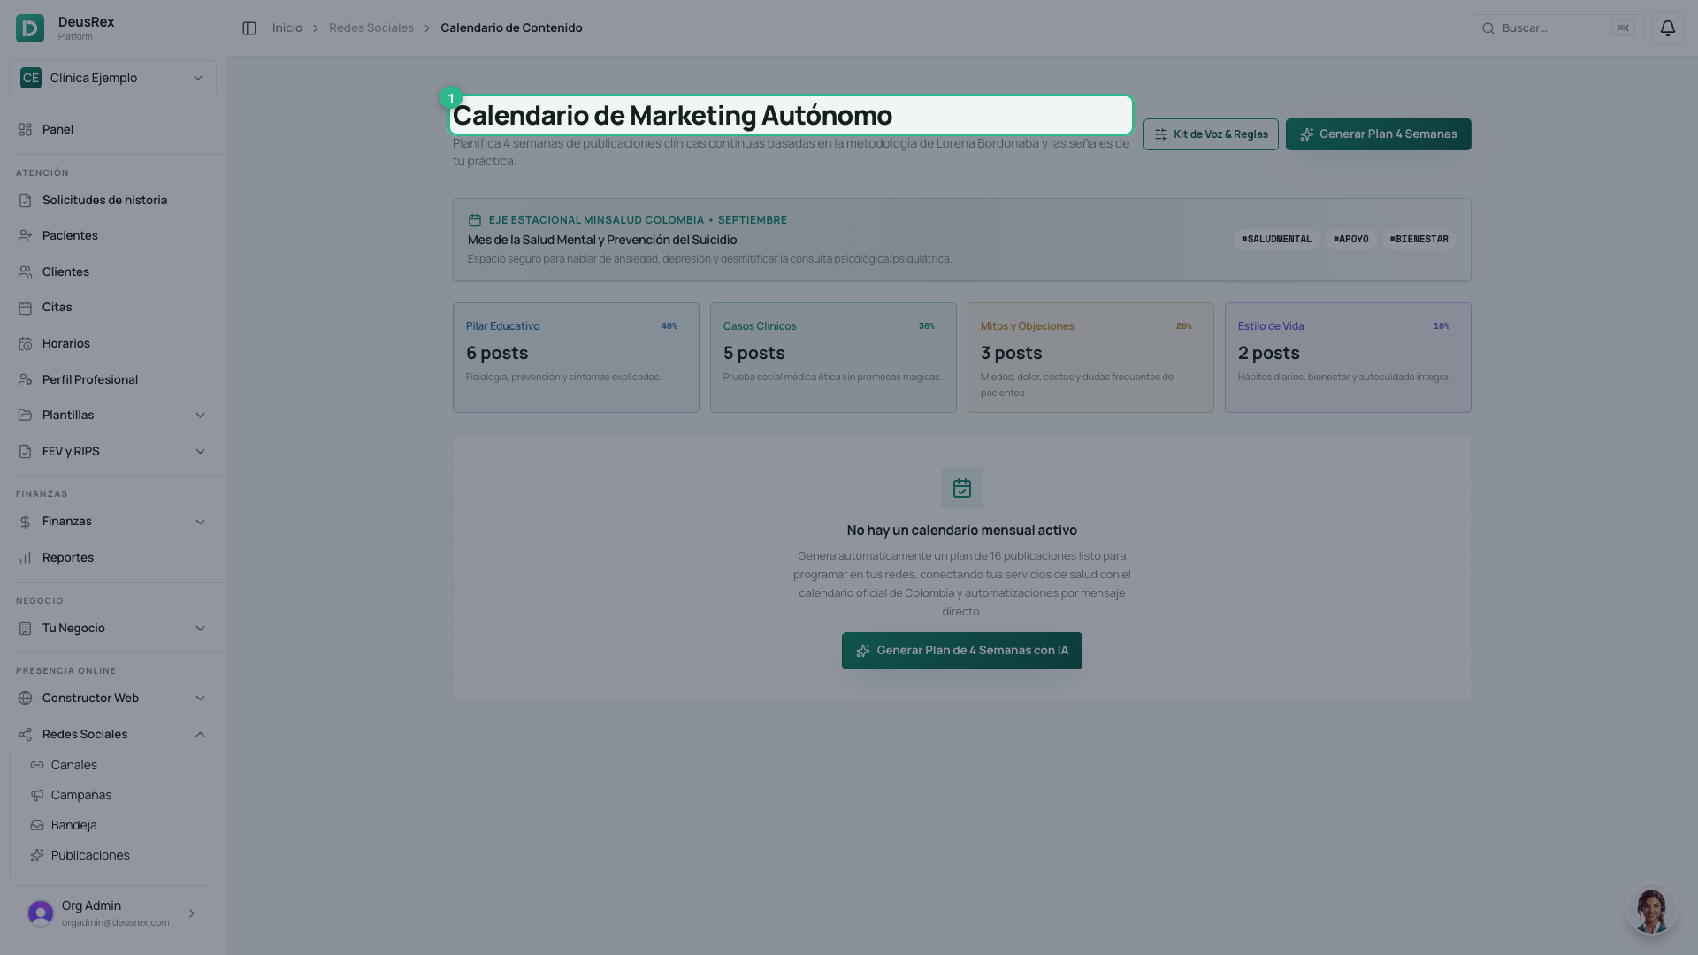Image resolution: width=1698 pixels, height=955 pixels.
Task: Click the Constructor Web globe icon
Action: coord(25,699)
